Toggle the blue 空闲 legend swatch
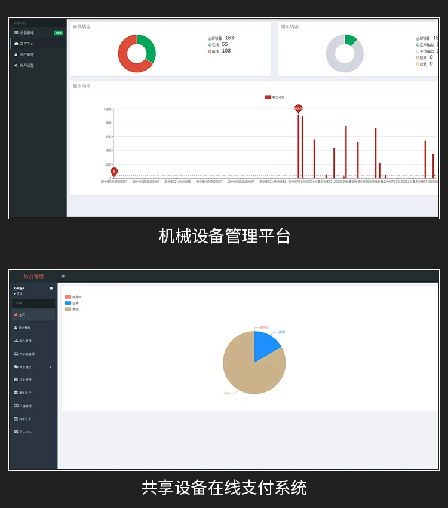448x508 pixels. pos(68,303)
